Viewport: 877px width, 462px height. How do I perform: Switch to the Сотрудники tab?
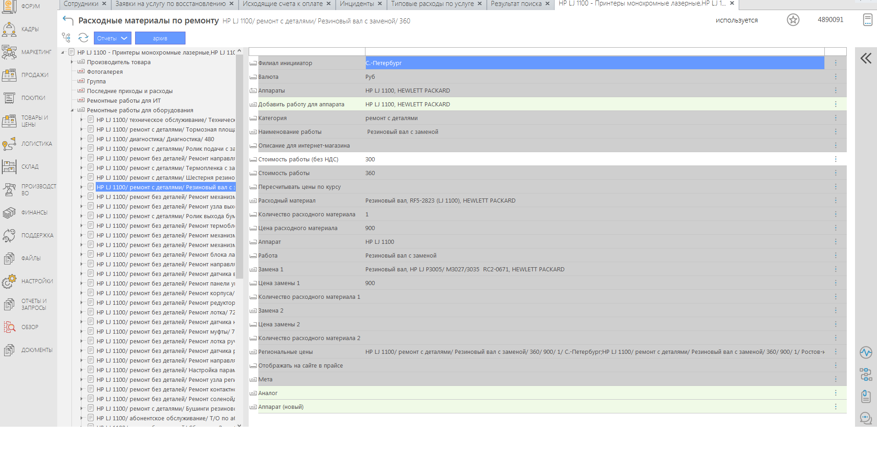coord(81,4)
